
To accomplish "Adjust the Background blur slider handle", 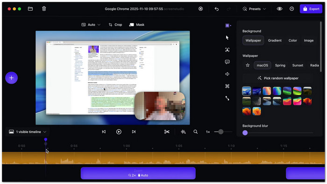I will click(x=245, y=133).
